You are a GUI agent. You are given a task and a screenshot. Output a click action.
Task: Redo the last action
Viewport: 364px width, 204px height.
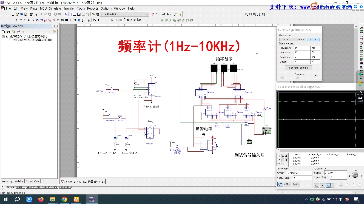(x=59, y=14)
